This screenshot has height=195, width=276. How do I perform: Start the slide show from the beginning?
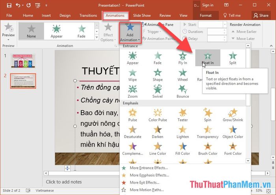38,6
